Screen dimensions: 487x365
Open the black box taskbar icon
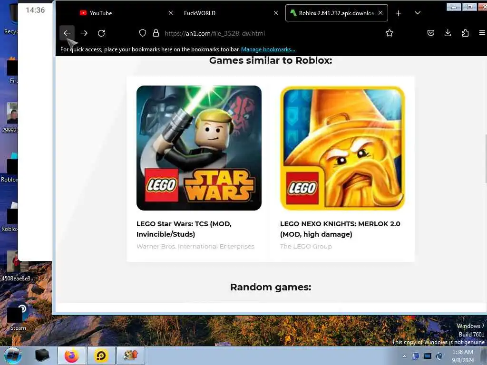(42, 355)
